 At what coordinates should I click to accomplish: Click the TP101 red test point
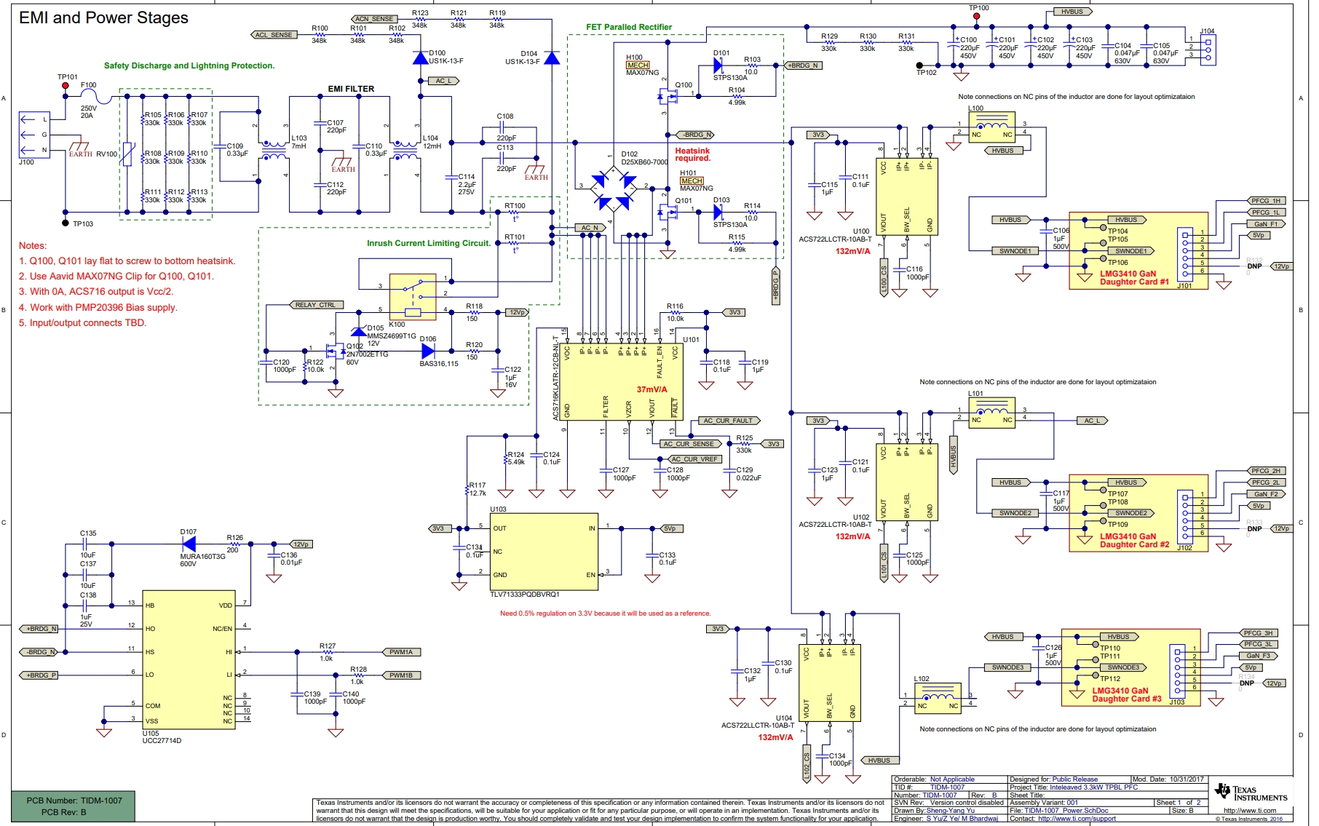[66, 85]
